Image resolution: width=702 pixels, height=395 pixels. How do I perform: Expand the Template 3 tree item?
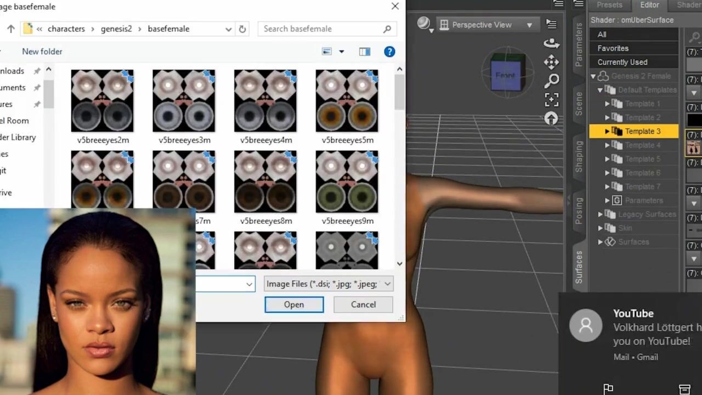[607, 132]
